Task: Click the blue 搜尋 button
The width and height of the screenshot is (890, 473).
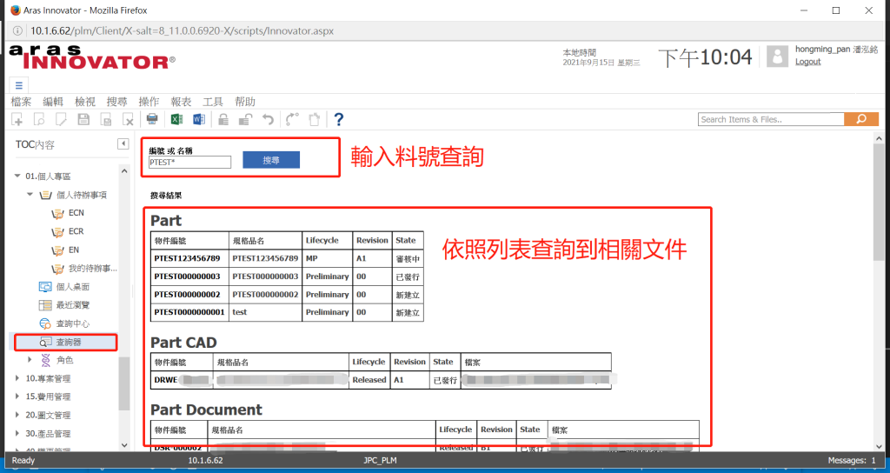Action: point(271,160)
